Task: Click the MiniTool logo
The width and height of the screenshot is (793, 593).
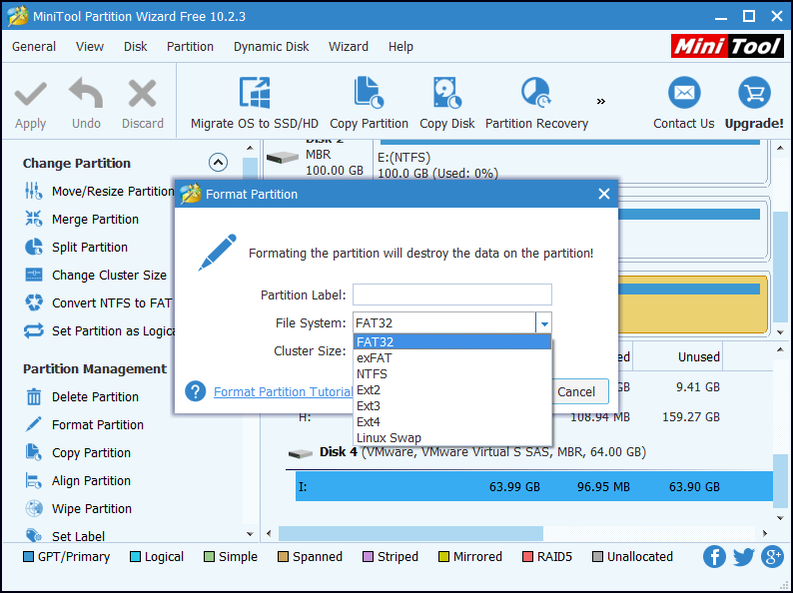Action: click(x=727, y=47)
